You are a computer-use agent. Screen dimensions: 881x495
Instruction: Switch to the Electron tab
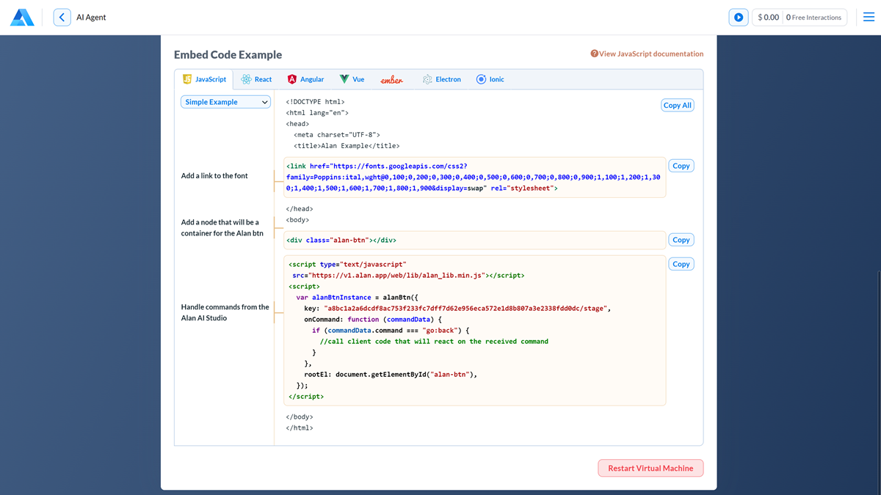point(441,78)
